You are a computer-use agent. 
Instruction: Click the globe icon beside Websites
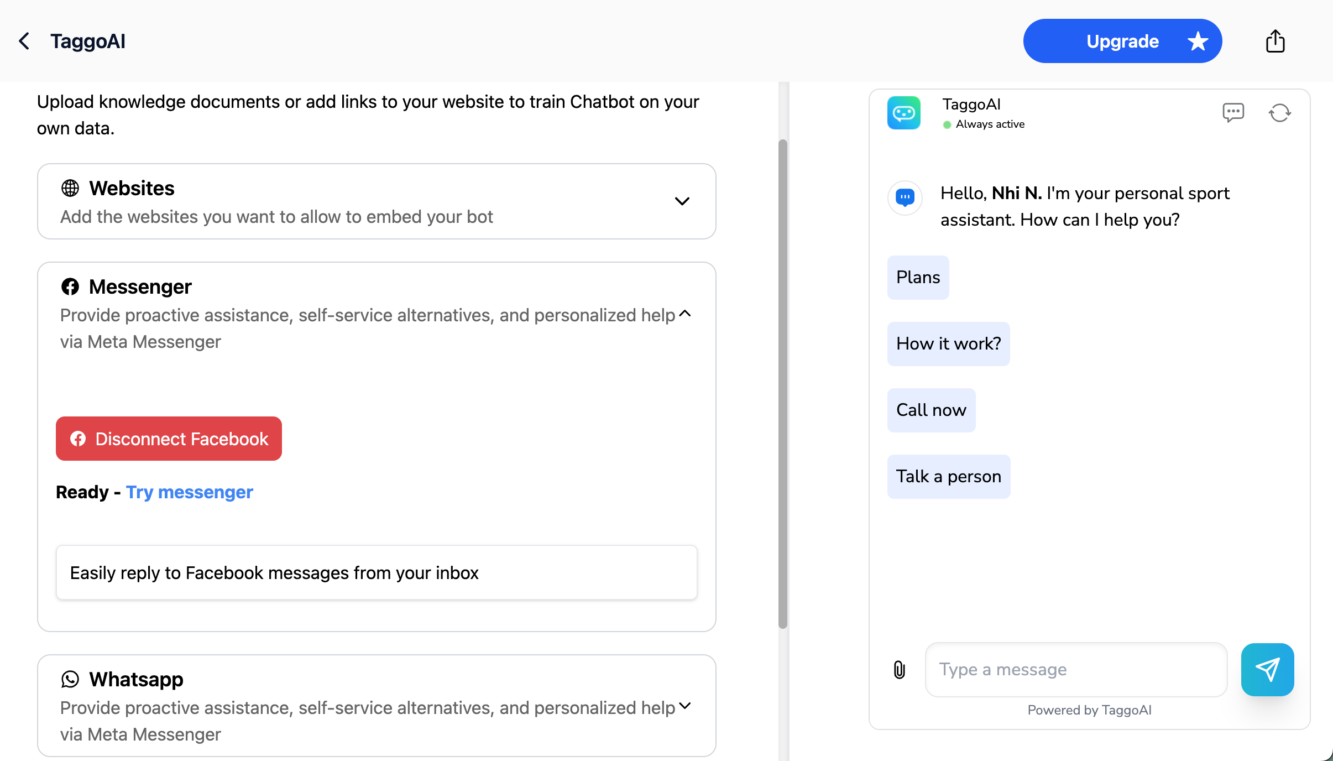(x=70, y=188)
